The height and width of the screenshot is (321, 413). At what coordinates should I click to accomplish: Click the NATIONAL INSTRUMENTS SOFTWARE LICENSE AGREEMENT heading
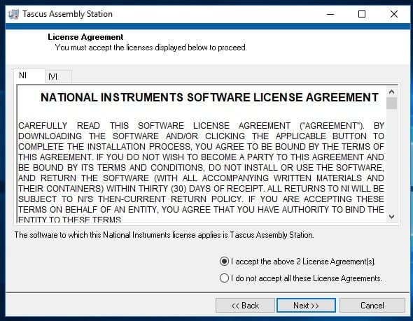pyautogui.click(x=209, y=98)
